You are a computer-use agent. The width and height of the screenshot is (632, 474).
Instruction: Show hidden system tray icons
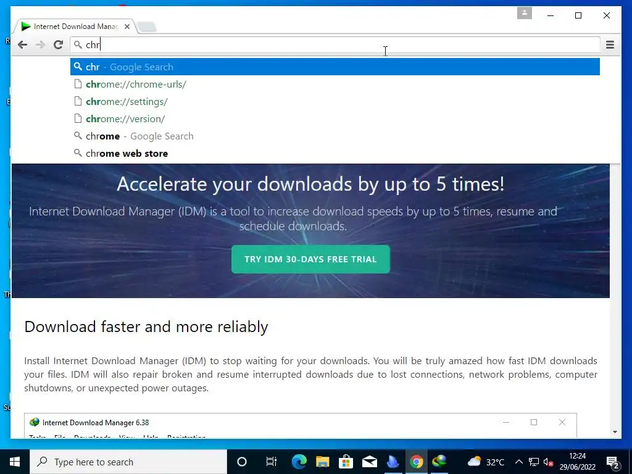pyautogui.click(x=519, y=462)
